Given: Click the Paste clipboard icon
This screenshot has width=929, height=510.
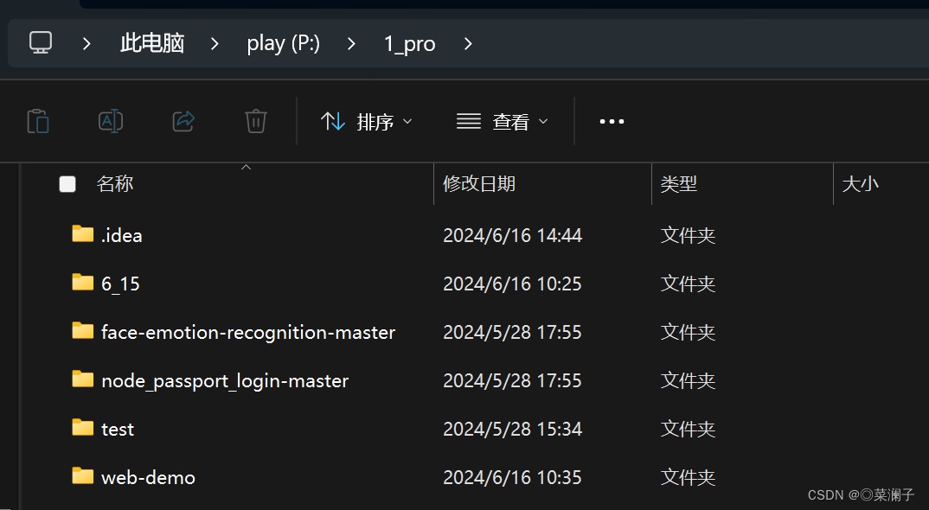Looking at the screenshot, I should 38,121.
